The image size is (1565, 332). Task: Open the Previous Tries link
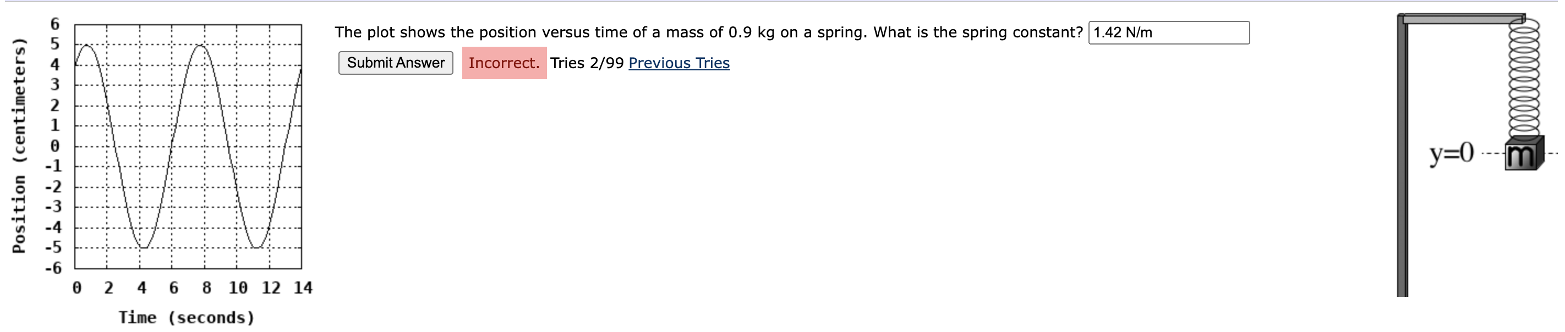click(x=679, y=63)
